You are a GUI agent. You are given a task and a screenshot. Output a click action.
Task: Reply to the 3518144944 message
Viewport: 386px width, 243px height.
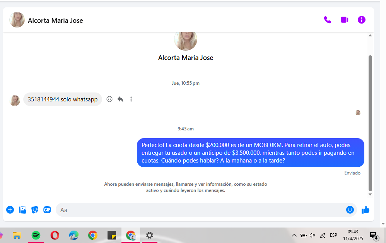(x=120, y=99)
